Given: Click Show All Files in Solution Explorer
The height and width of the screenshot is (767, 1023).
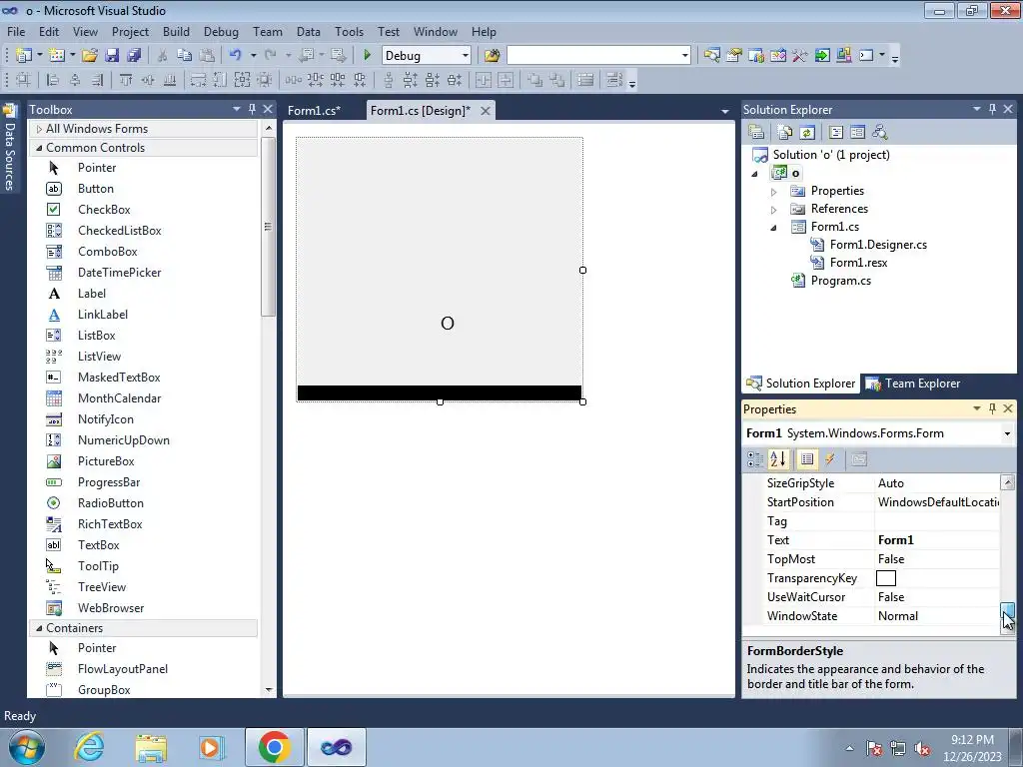Looking at the screenshot, I should [785, 133].
